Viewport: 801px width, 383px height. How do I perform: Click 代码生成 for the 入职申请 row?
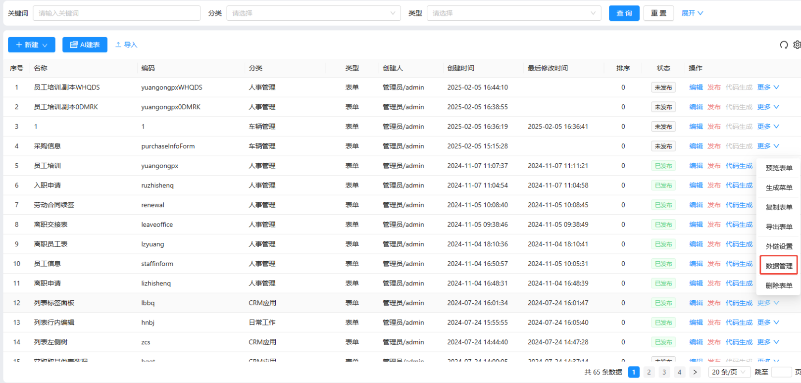pyautogui.click(x=739, y=186)
